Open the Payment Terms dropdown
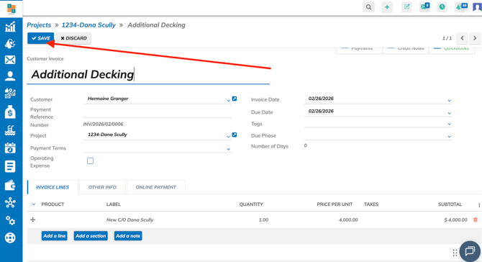This screenshot has width=482, height=262. [228, 150]
